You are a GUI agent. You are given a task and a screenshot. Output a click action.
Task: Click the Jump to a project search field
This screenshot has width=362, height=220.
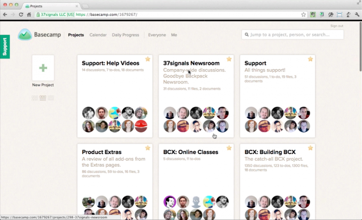coord(292,35)
